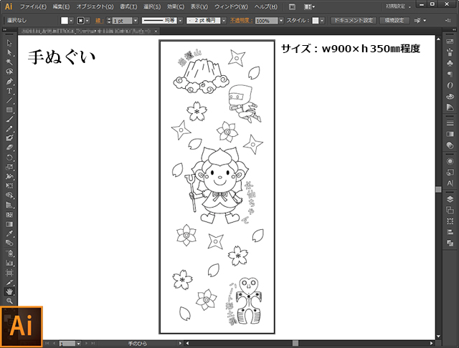Image resolution: width=459 pixels, height=348 pixels.
Task: Select the Rectangle tool
Action: [x=9, y=110]
